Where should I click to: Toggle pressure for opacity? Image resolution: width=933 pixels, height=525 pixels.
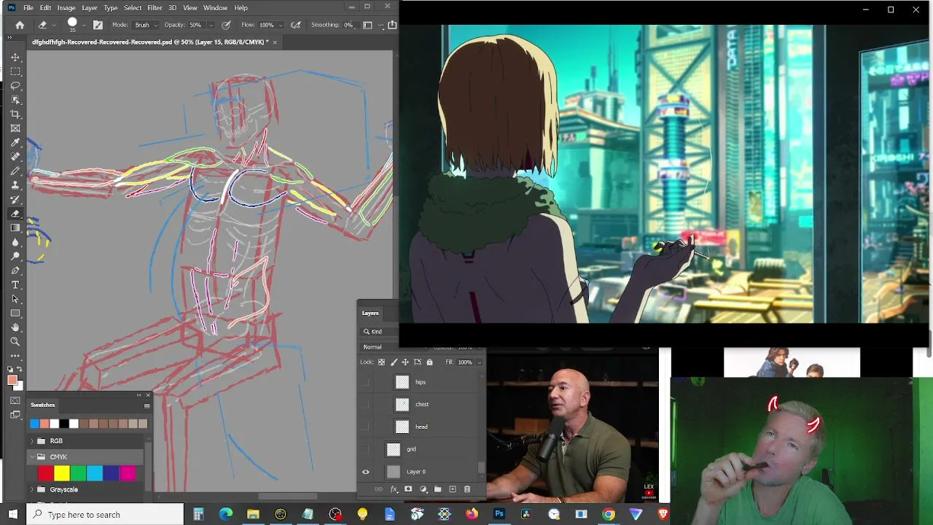(226, 25)
